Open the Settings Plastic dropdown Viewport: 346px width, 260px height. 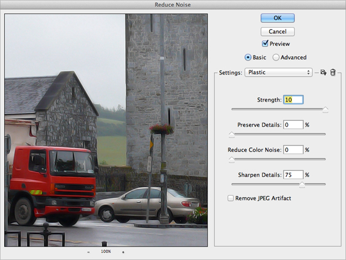click(x=279, y=72)
